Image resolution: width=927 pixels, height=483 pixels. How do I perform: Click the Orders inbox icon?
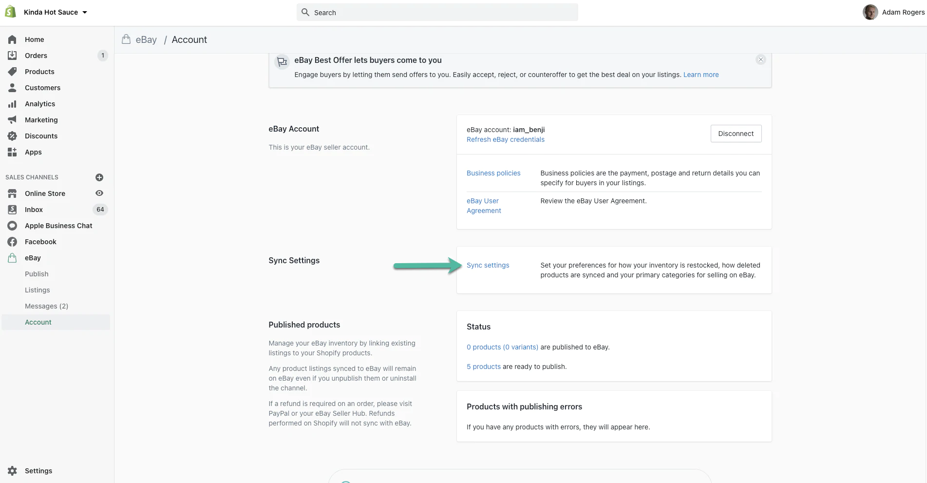click(x=12, y=56)
